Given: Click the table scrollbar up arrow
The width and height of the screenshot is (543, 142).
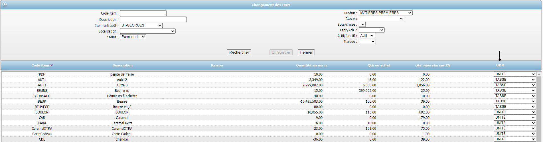Looking at the screenshot, I should coord(539,74).
